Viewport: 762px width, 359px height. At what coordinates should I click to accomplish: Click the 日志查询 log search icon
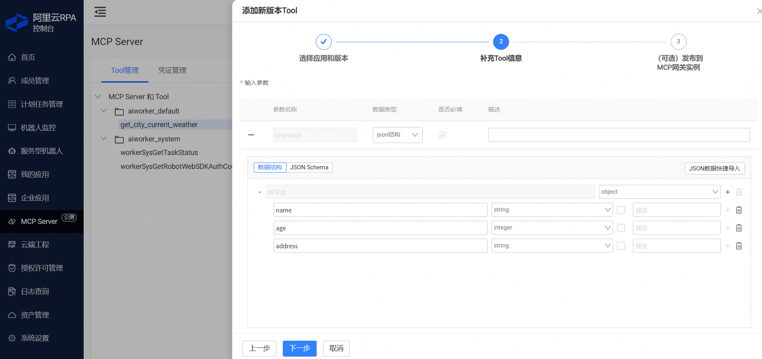[12, 292]
